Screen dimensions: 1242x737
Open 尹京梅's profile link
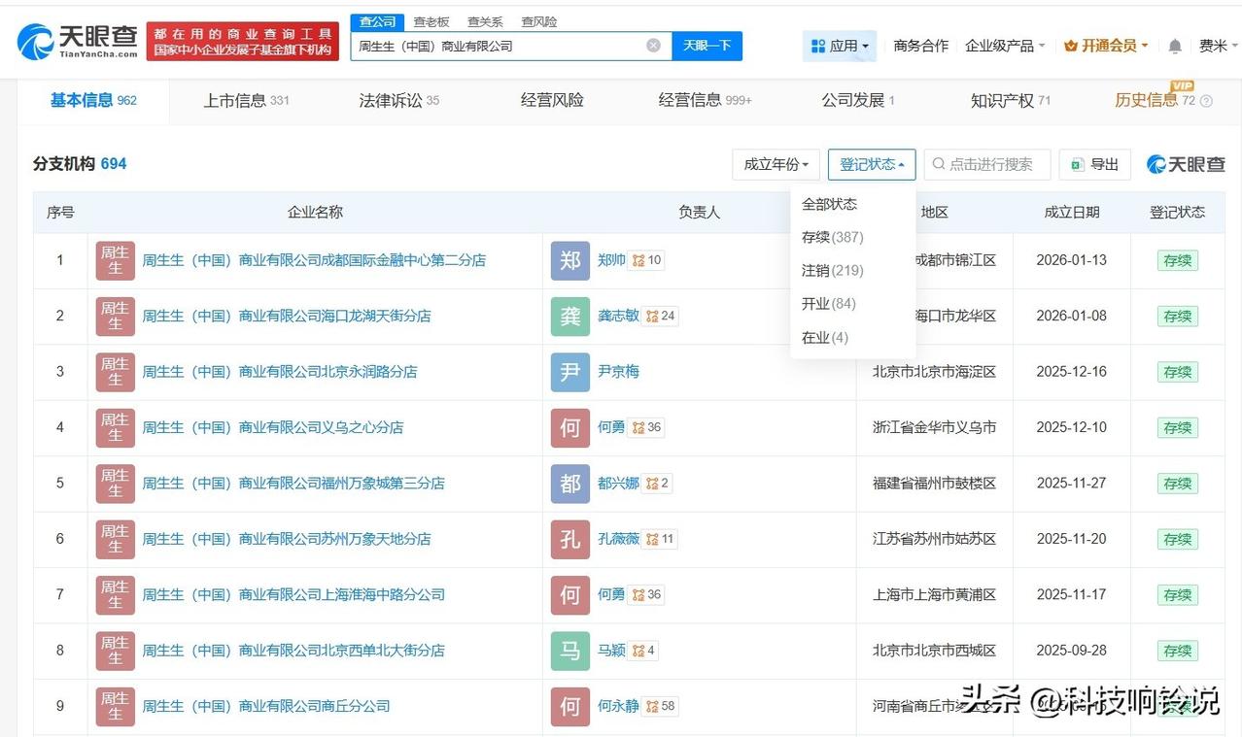pyautogui.click(x=618, y=372)
